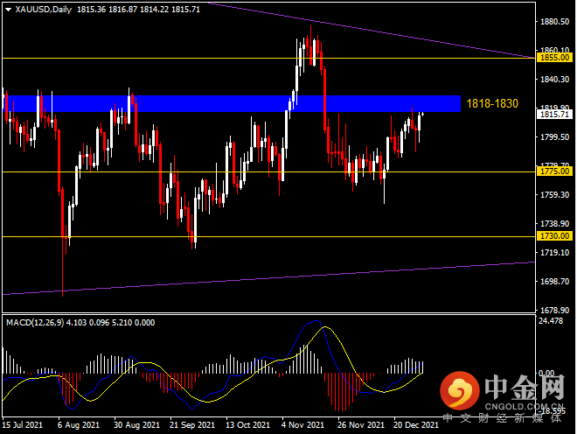Select the XAUUSD,Daily chart title text

(44, 10)
